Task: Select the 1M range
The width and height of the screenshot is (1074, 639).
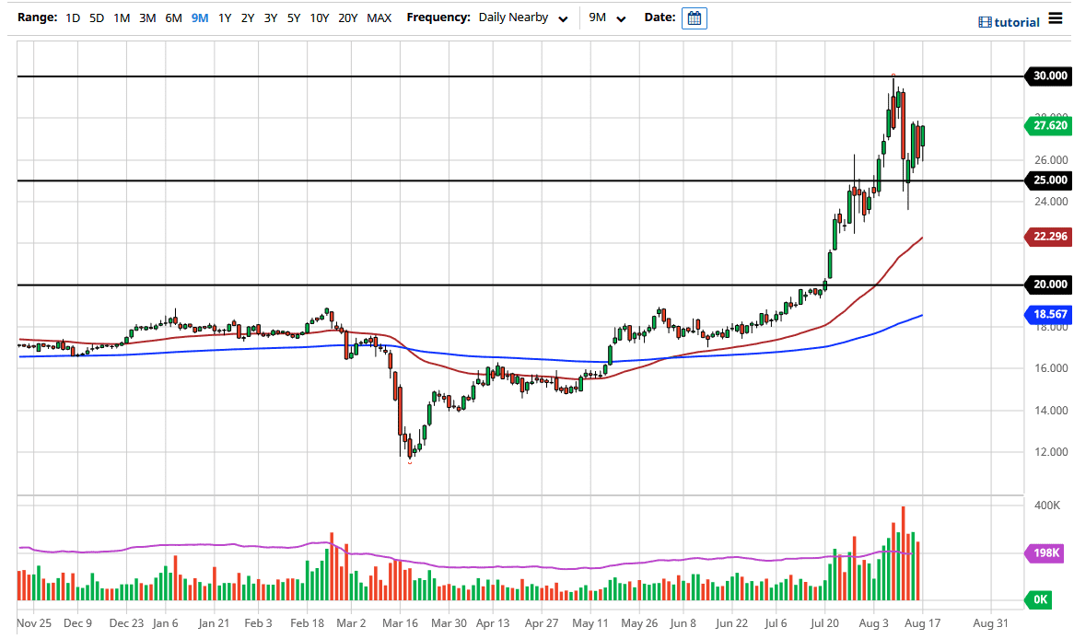Action: [x=122, y=17]
